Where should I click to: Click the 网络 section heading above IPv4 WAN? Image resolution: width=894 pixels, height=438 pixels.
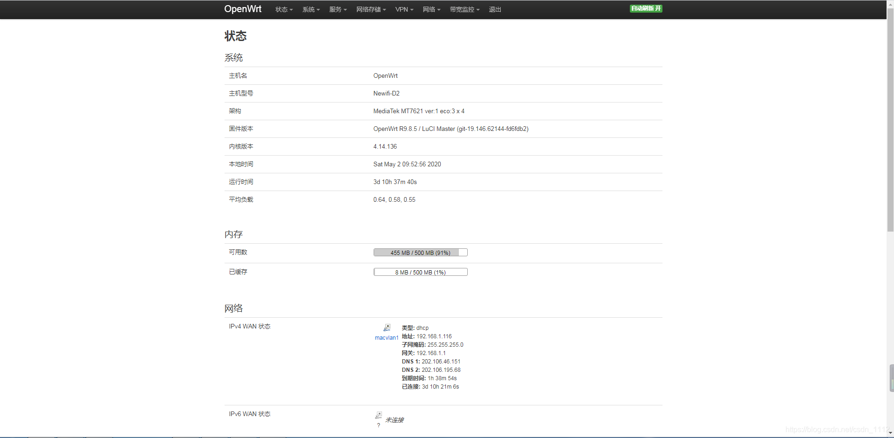pos(233,308)
